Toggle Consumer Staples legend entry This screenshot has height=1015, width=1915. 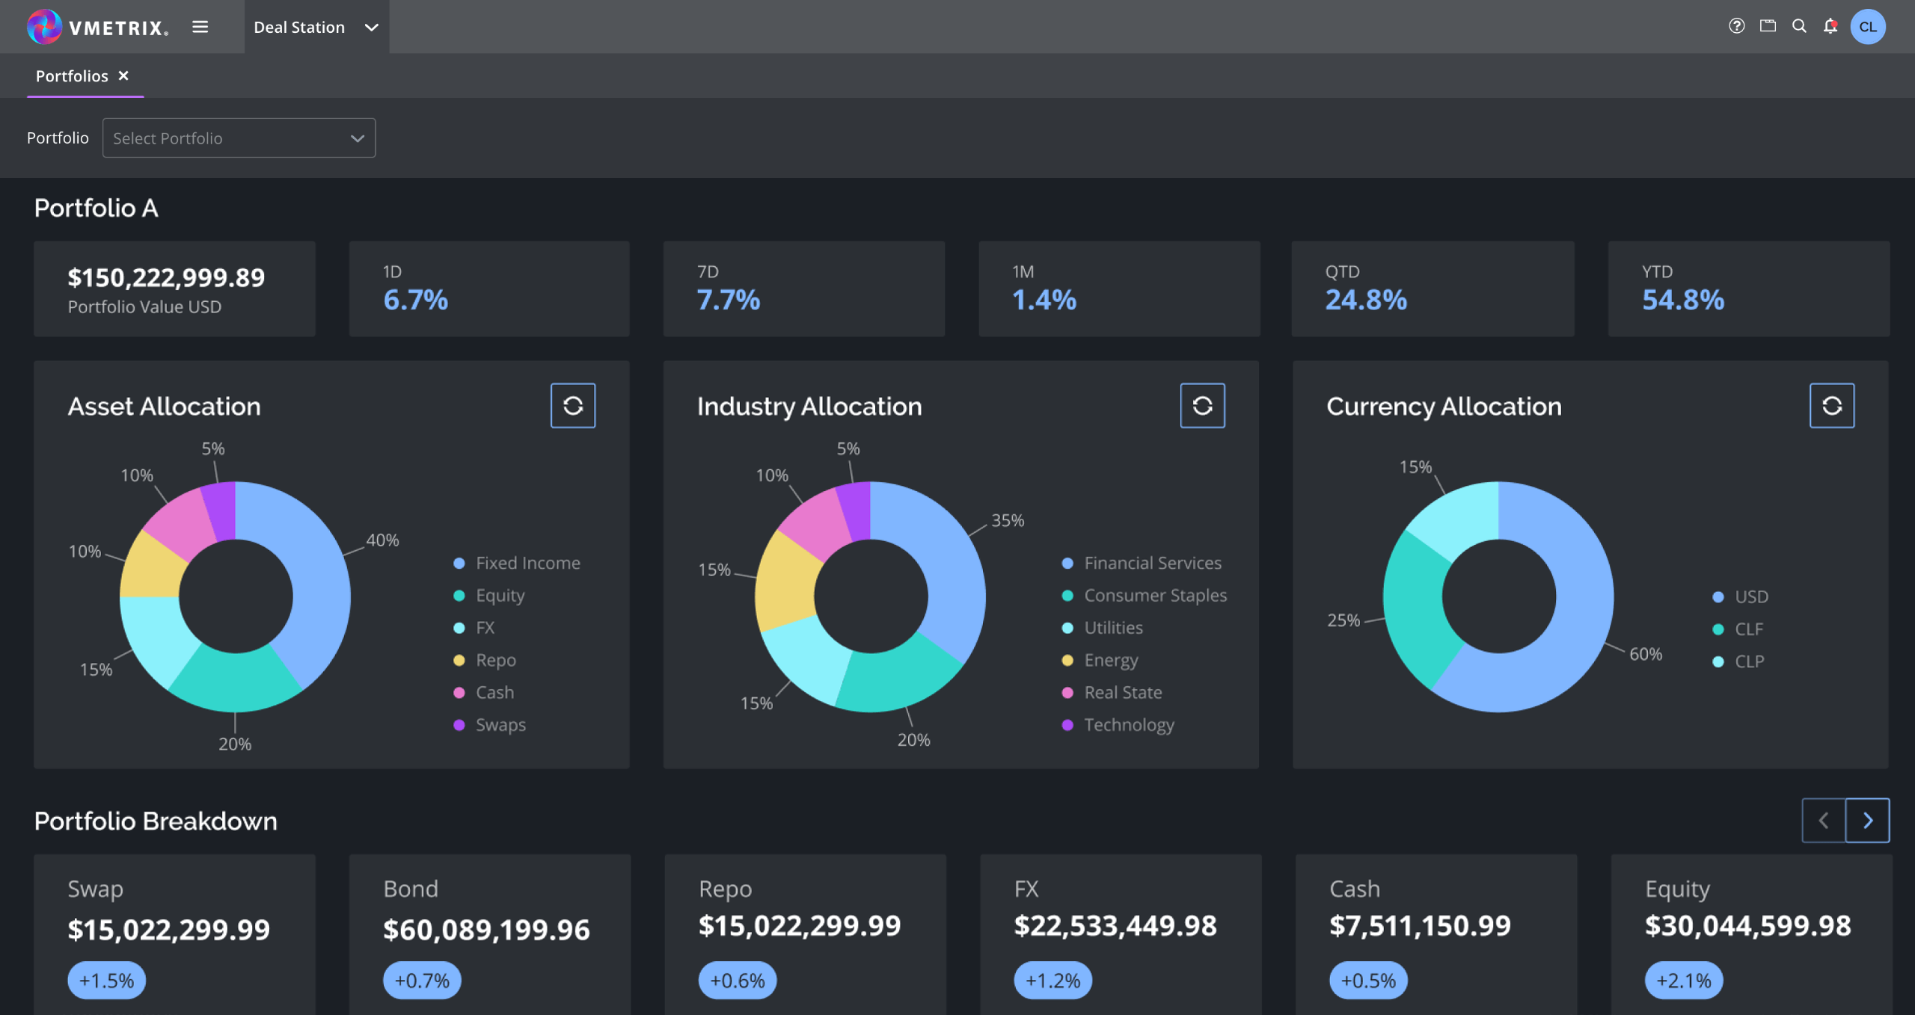coord(1155,596)
